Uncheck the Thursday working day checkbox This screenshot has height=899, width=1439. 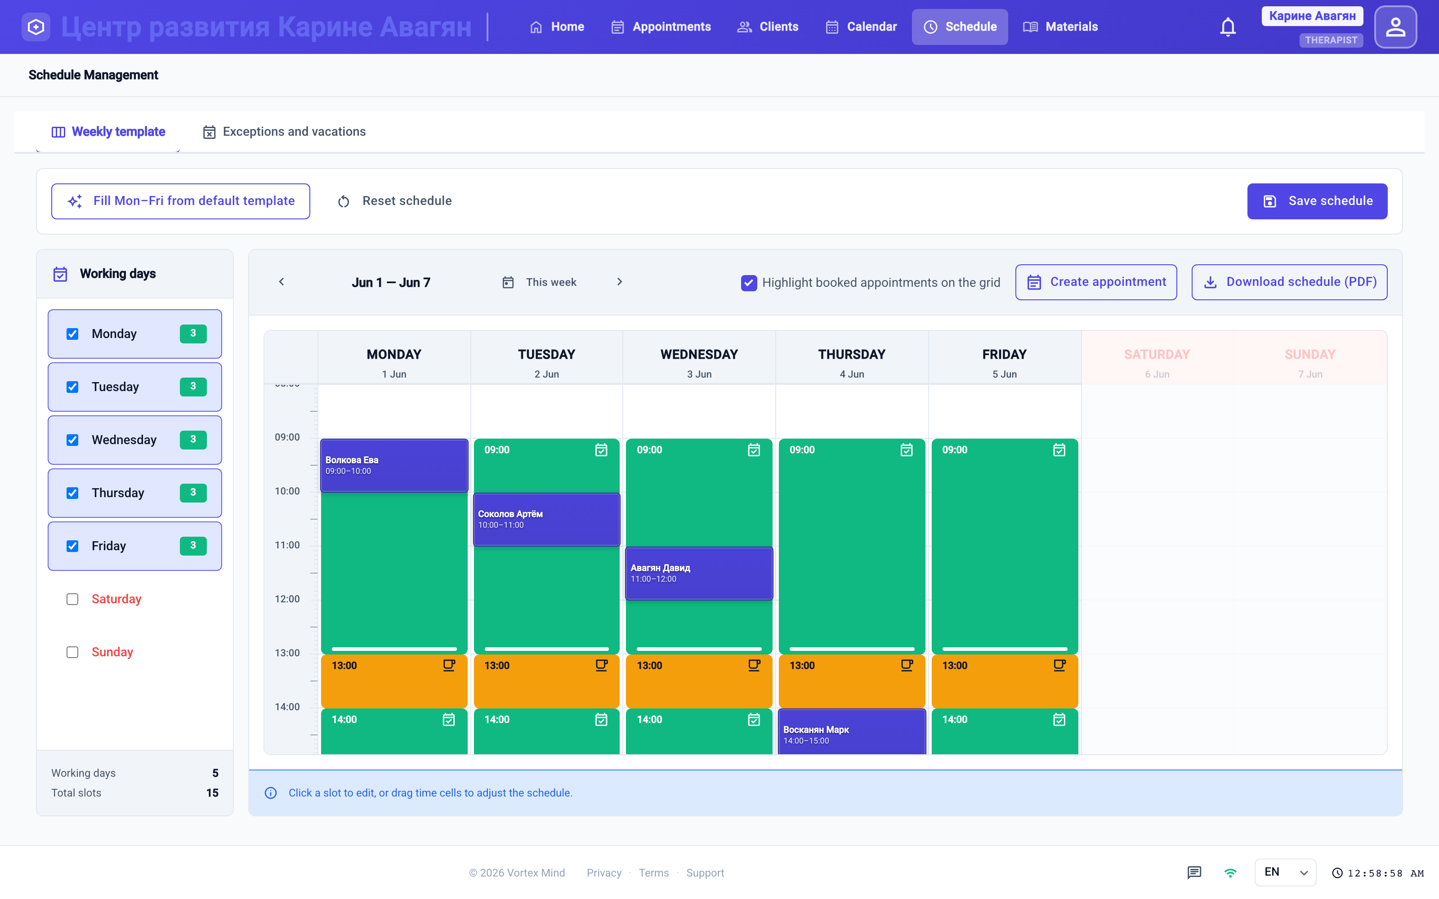[x=72, y=493]
